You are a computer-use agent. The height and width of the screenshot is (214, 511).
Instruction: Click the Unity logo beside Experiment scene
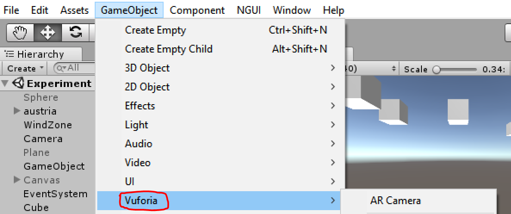point(19,83)
